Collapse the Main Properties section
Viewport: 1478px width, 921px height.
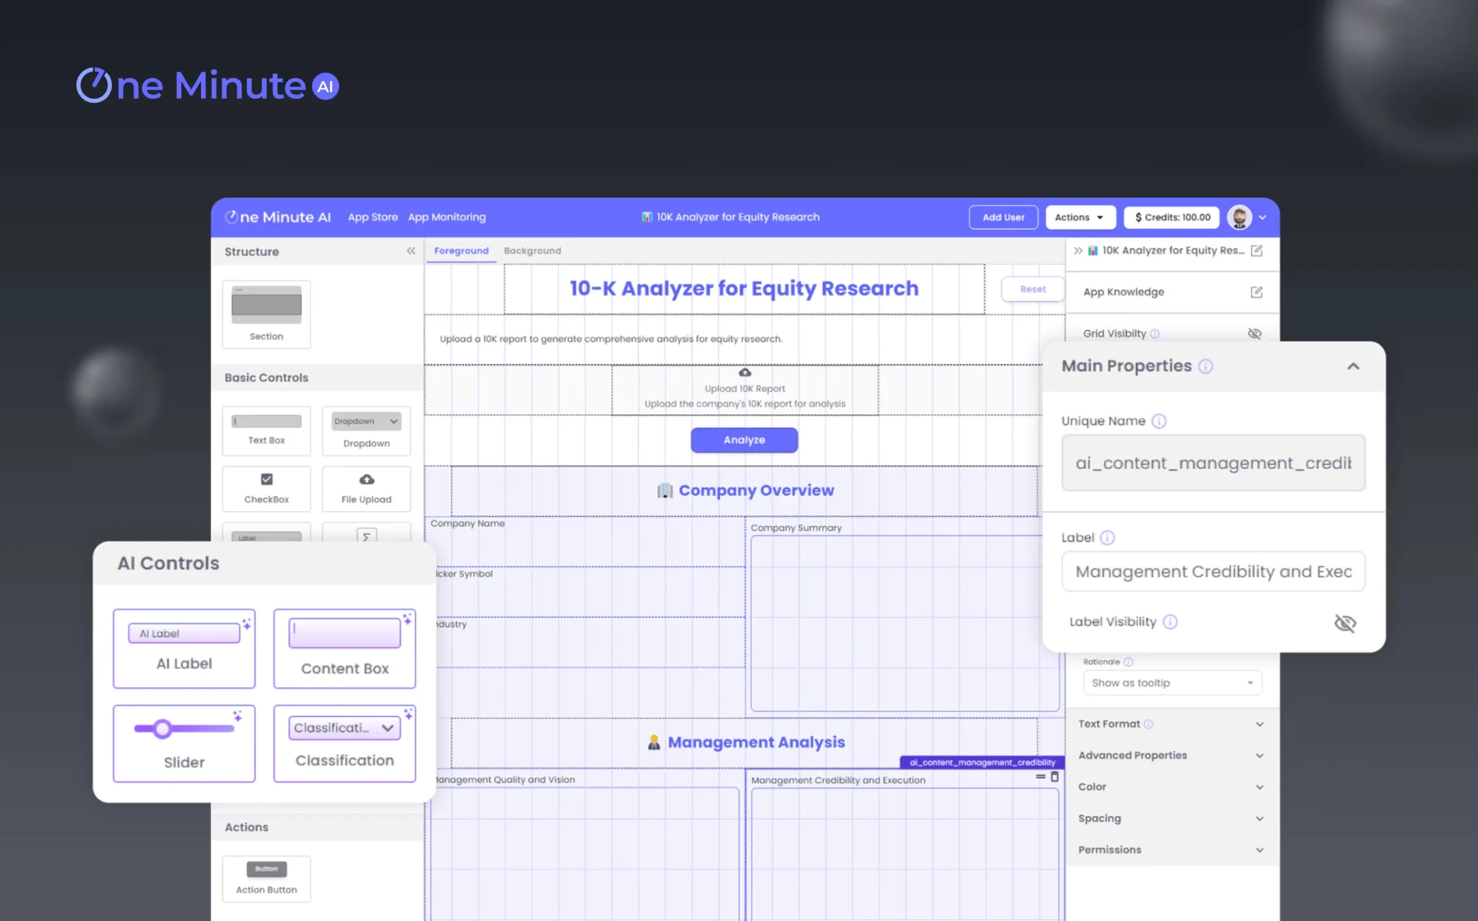click(1353, 367)
